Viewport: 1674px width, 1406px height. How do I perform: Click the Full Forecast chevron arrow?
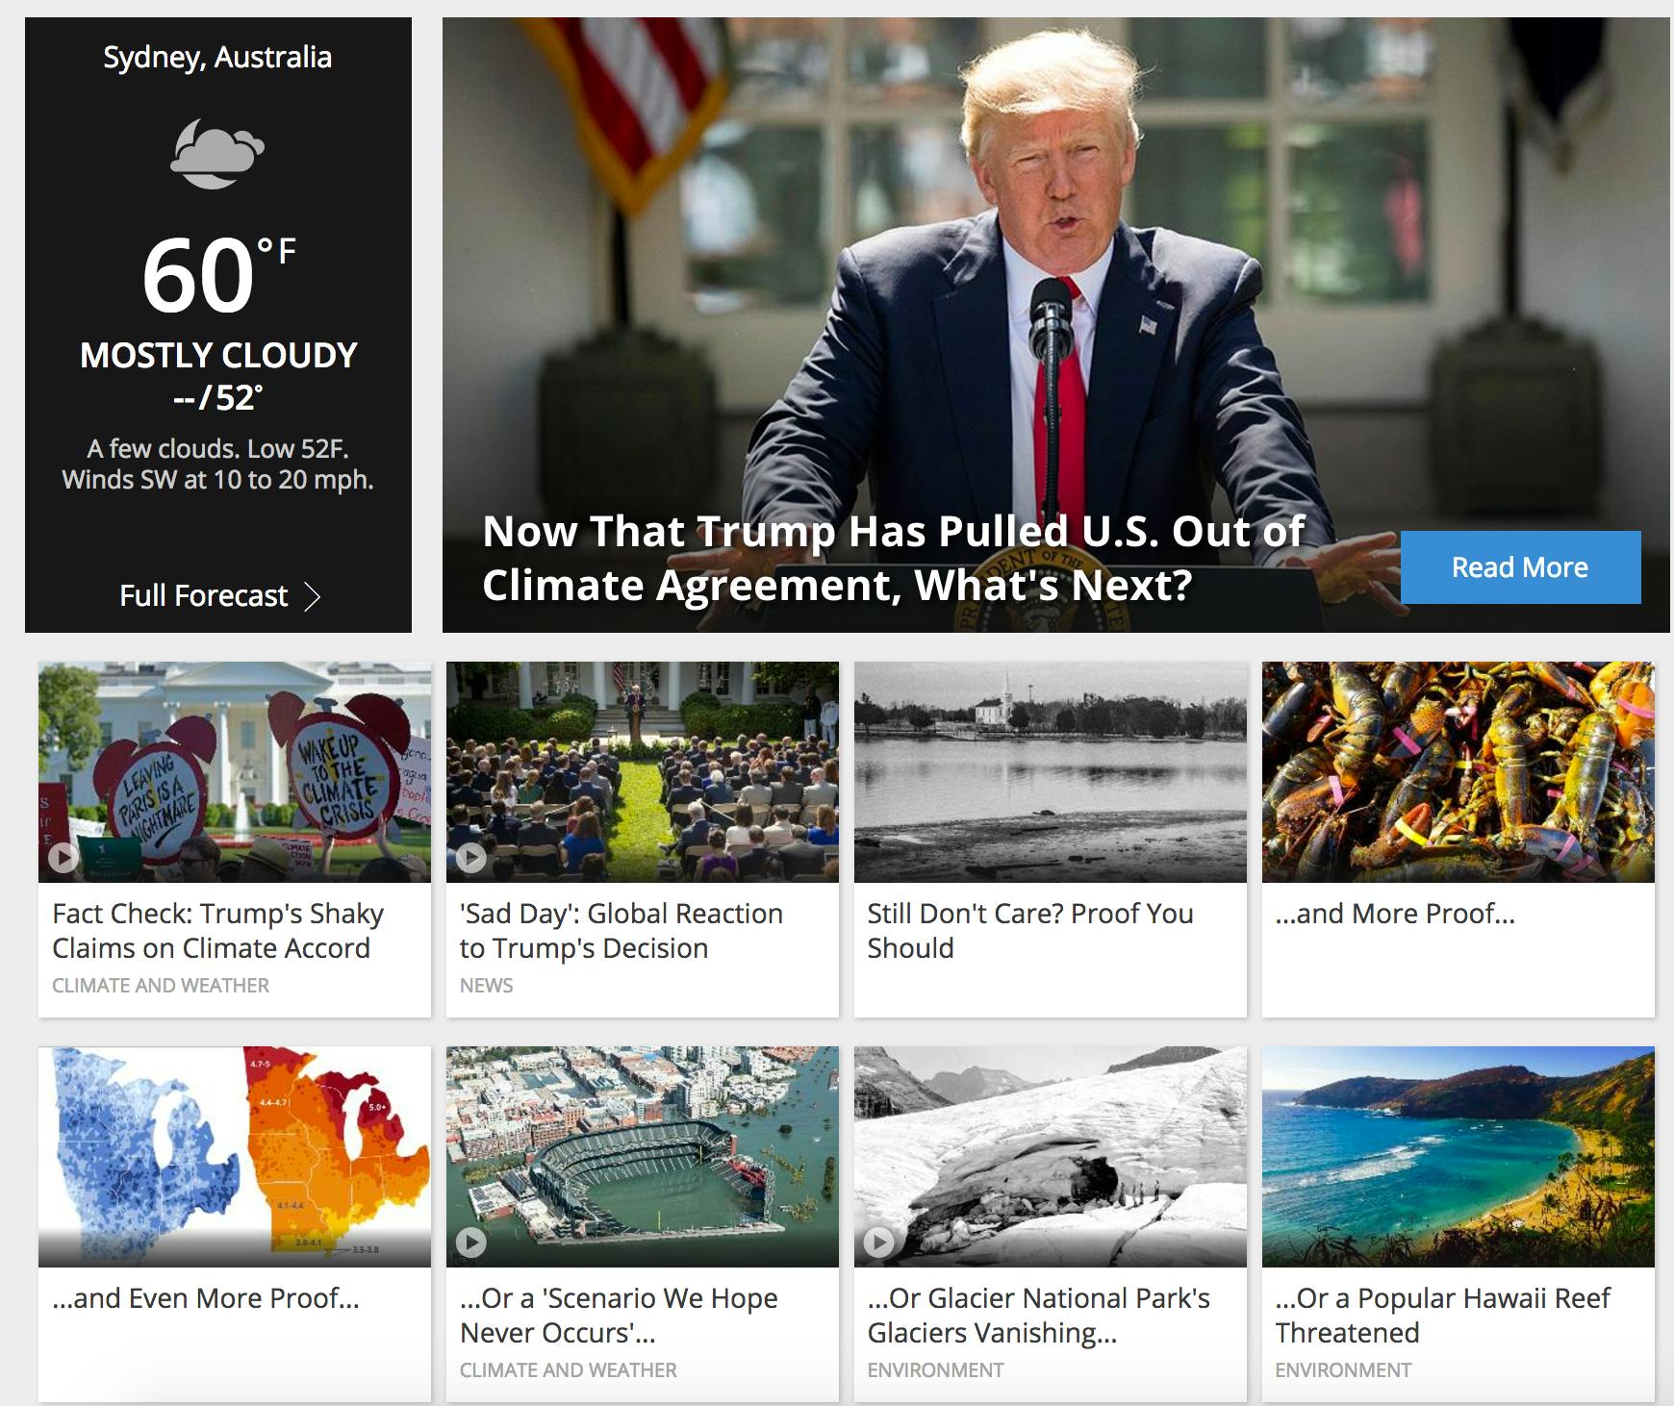(x=312, y=596)
